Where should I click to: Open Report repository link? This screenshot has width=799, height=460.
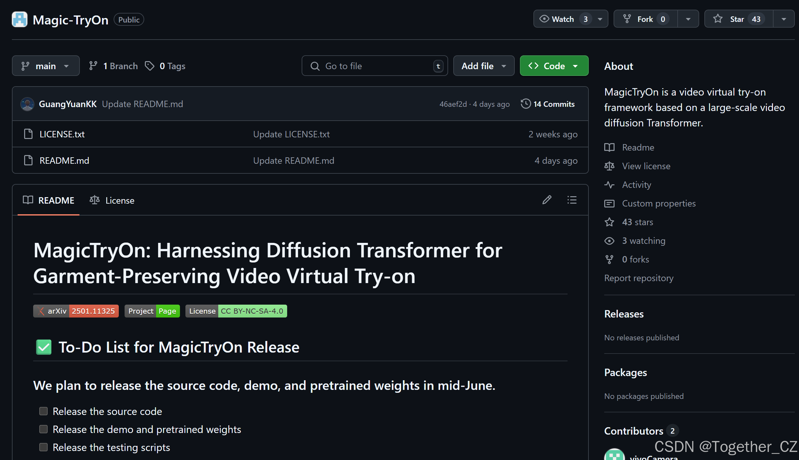point(639,278)
